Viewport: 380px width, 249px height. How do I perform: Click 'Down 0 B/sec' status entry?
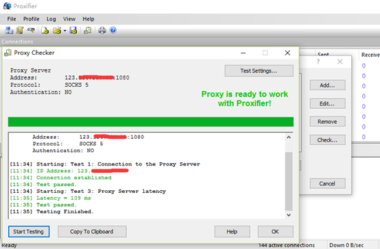click(346, 245)
